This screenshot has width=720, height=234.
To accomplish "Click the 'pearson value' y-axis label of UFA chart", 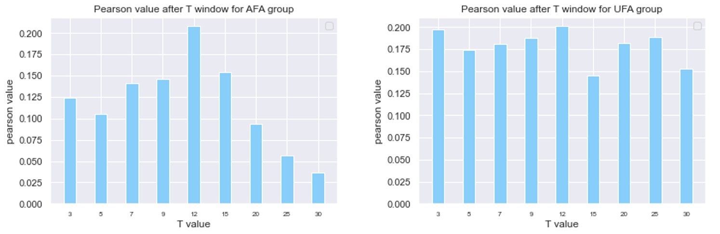I will click(378, 112).
